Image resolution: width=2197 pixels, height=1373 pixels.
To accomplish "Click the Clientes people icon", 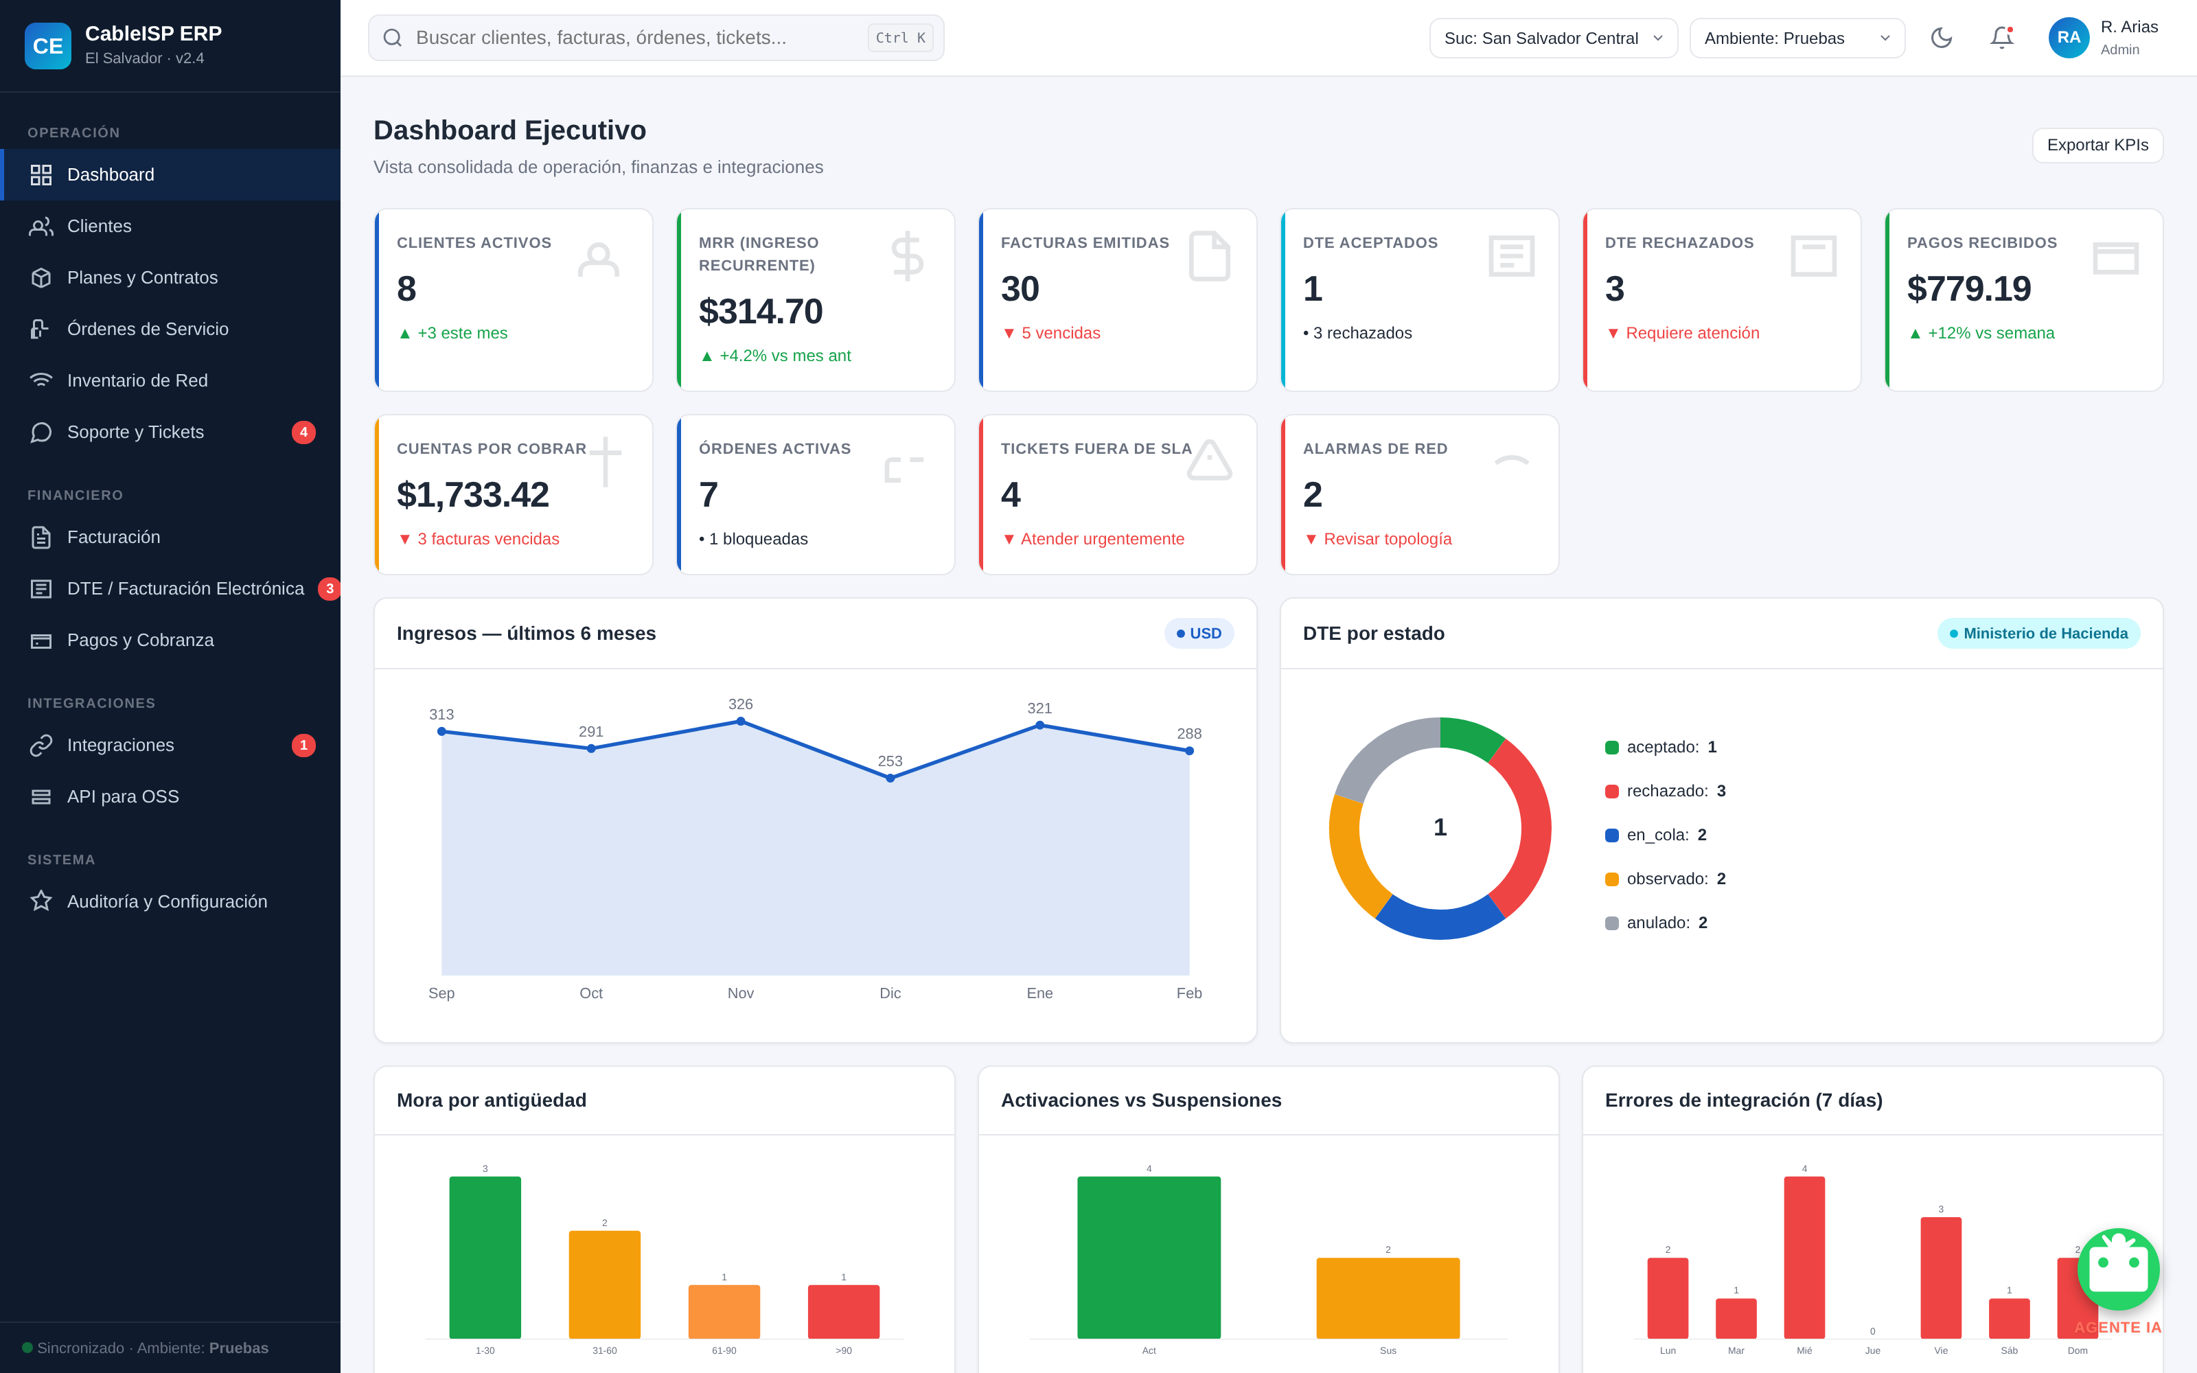I will pos(41,226).
